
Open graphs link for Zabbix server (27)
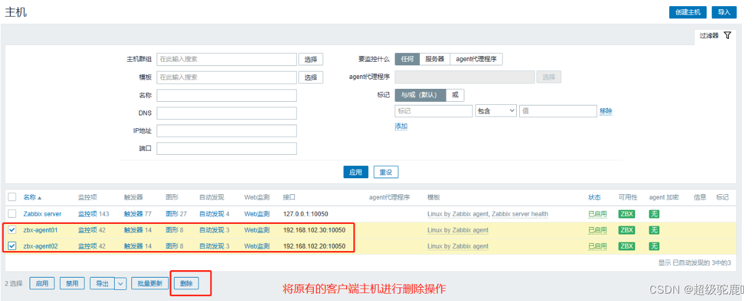pyautogui.click(x=172, y=214)
